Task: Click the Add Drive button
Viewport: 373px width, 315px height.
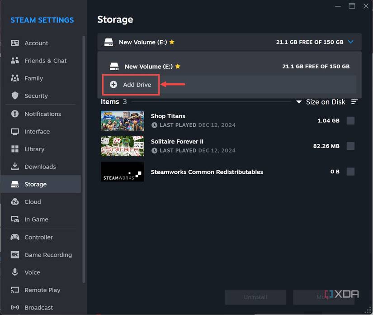Action: (131, 84)
